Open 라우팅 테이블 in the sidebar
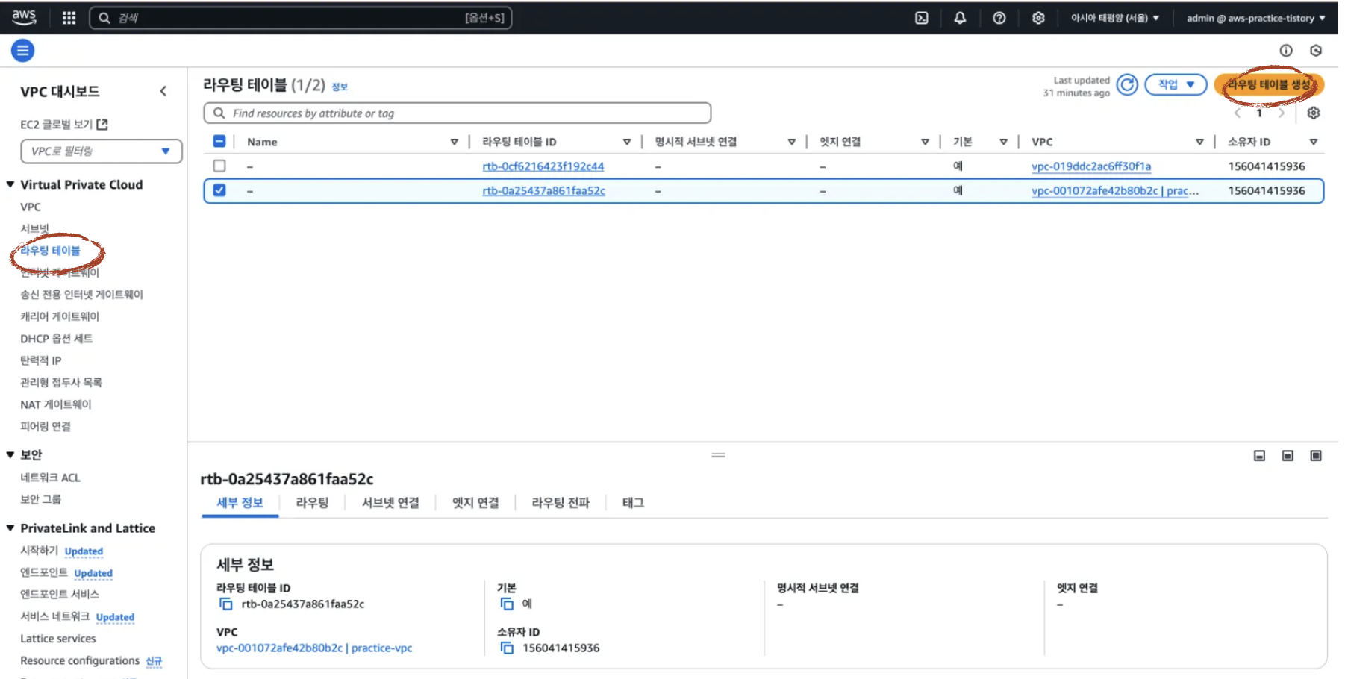This screenshot has width=1345, height=679. (50, 251)
